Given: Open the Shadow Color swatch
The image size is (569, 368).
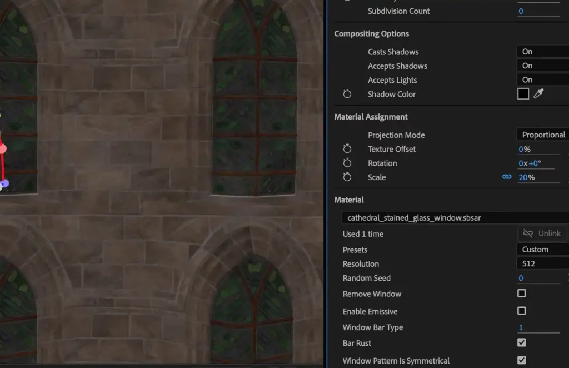Looking at the screenshot, I should click(x=523, y=94).
